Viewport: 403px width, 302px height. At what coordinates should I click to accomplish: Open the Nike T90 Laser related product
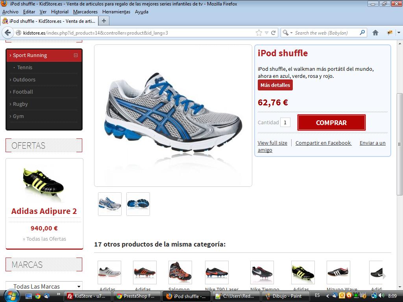click(217, 273)
